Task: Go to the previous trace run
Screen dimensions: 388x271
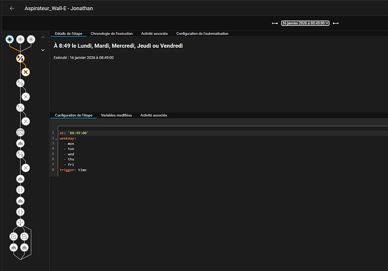Action: tap(274, 23)
